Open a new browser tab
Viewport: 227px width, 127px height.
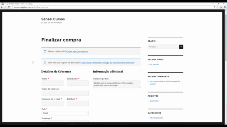[31, 4]
